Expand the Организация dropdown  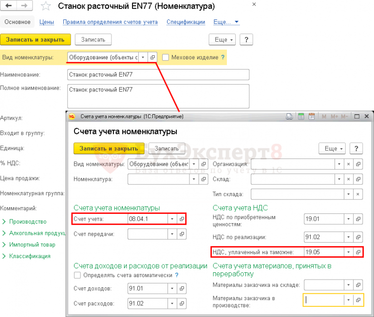(x=339, y=164)
